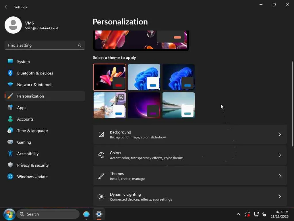Viewport: 294px width, 221px height.
Task: Open Bluetooth & devices category
Action: click(x=45, y=73)
